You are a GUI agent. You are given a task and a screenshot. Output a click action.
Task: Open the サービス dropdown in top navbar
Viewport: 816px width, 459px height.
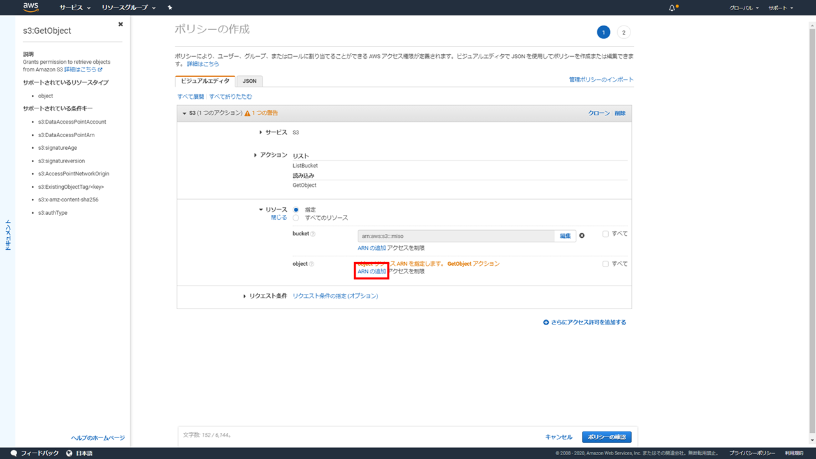tap(75, 8)
